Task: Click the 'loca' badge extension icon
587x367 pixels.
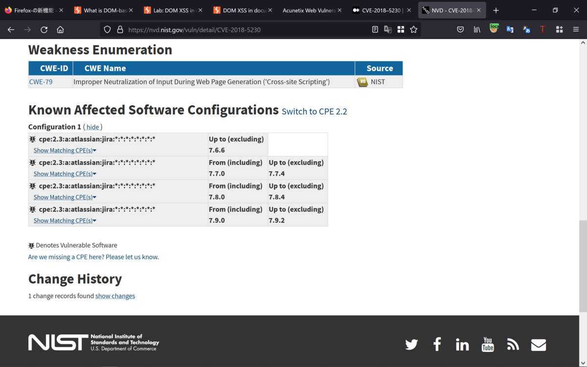Action: [494, 29]
